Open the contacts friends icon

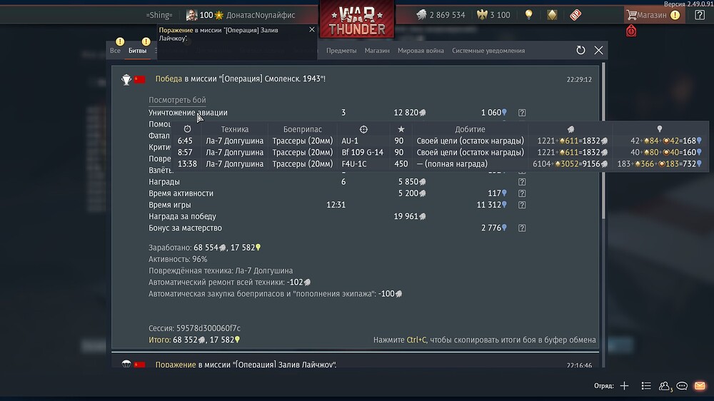[664, 386]
